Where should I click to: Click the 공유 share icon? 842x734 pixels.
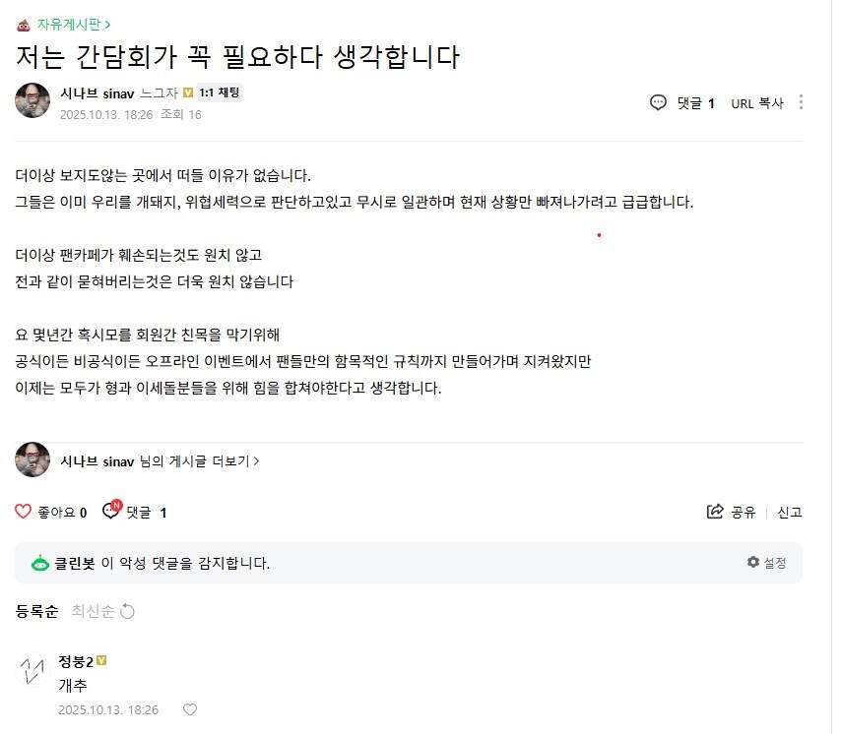(x=716, y=512)
